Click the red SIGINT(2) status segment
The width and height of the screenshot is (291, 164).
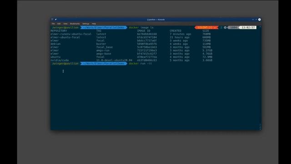[x=206, y=27]
